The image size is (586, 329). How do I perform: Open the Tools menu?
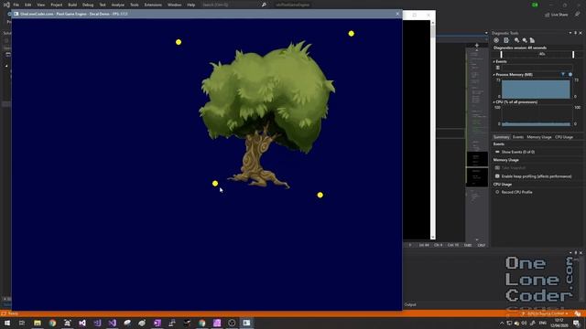coord(135,5)
